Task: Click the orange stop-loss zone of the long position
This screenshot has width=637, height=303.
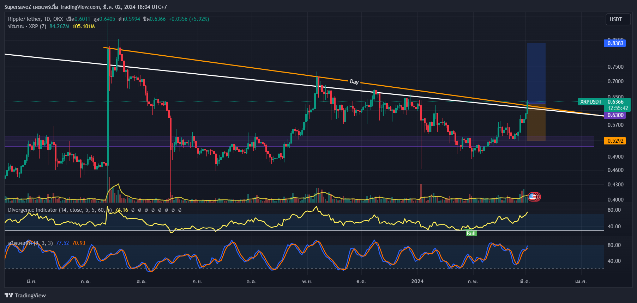Action: [536, 122]
